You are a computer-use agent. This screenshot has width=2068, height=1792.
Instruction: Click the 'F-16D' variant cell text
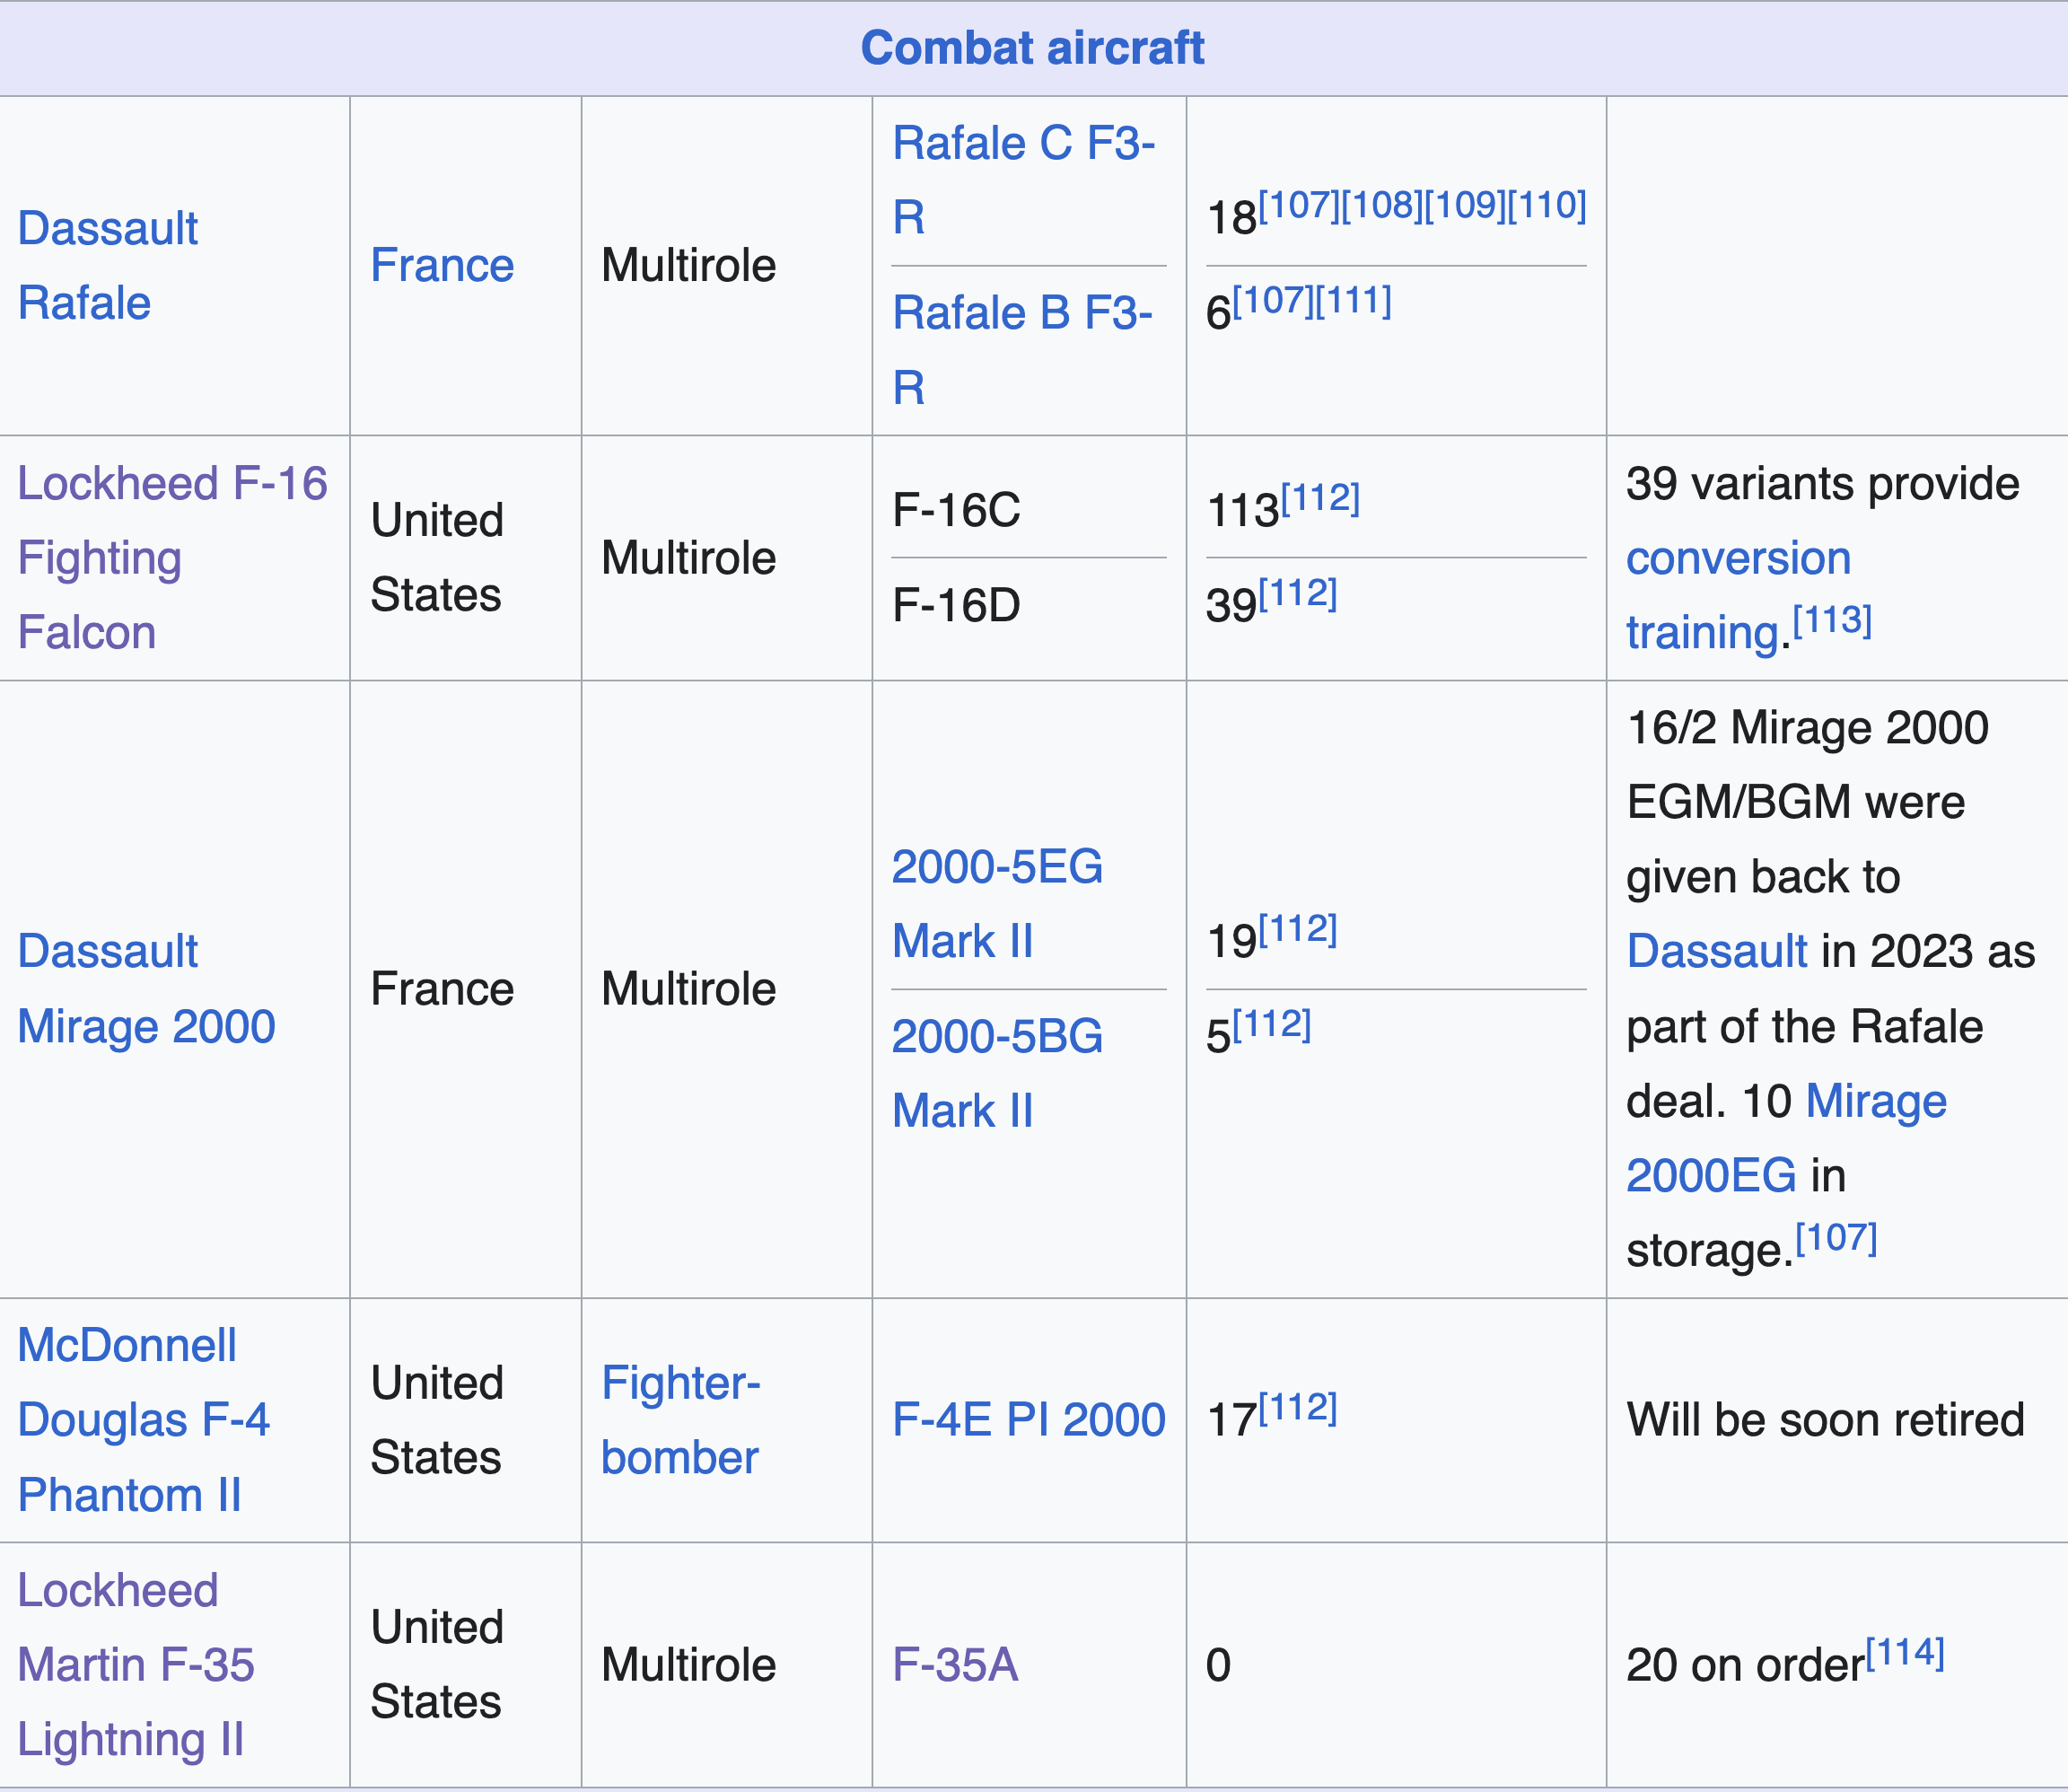click(x=956, y=605)
